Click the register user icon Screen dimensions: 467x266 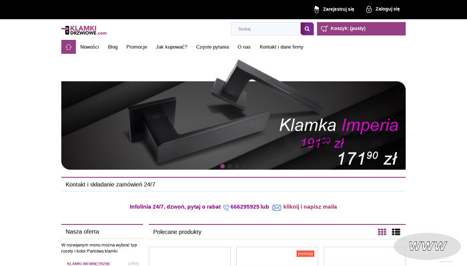click(x=317, y=9)
